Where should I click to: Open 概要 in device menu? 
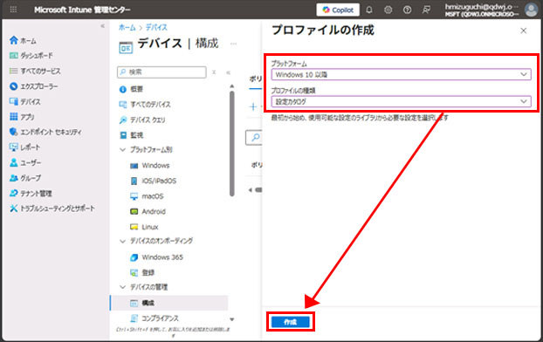(131, 89)
